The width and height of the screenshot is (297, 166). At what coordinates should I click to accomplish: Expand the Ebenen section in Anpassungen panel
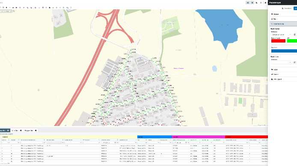point(283,14)
